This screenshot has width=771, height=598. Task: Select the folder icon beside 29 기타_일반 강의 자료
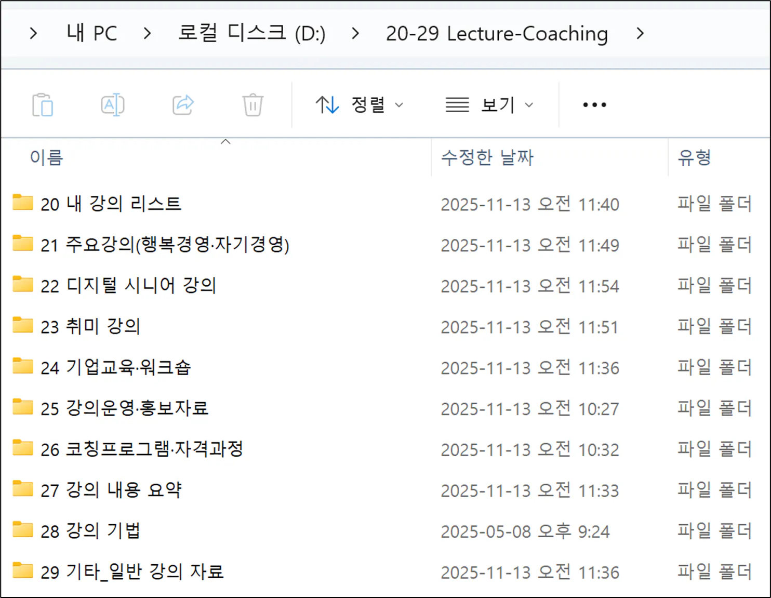(x=22, y=571)
